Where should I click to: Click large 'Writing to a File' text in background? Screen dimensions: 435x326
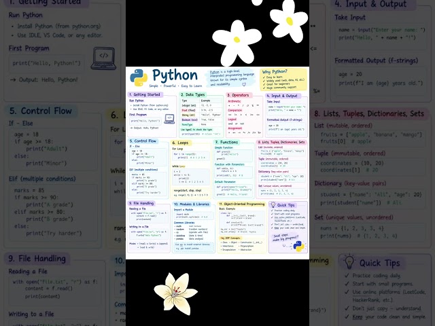tap(31, 314)
